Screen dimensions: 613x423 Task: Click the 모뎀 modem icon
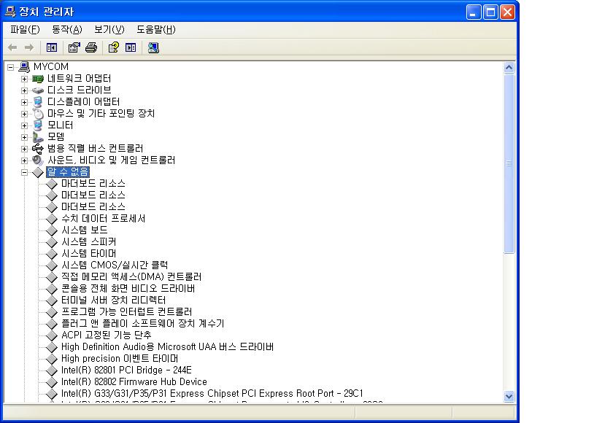(38, 137)
